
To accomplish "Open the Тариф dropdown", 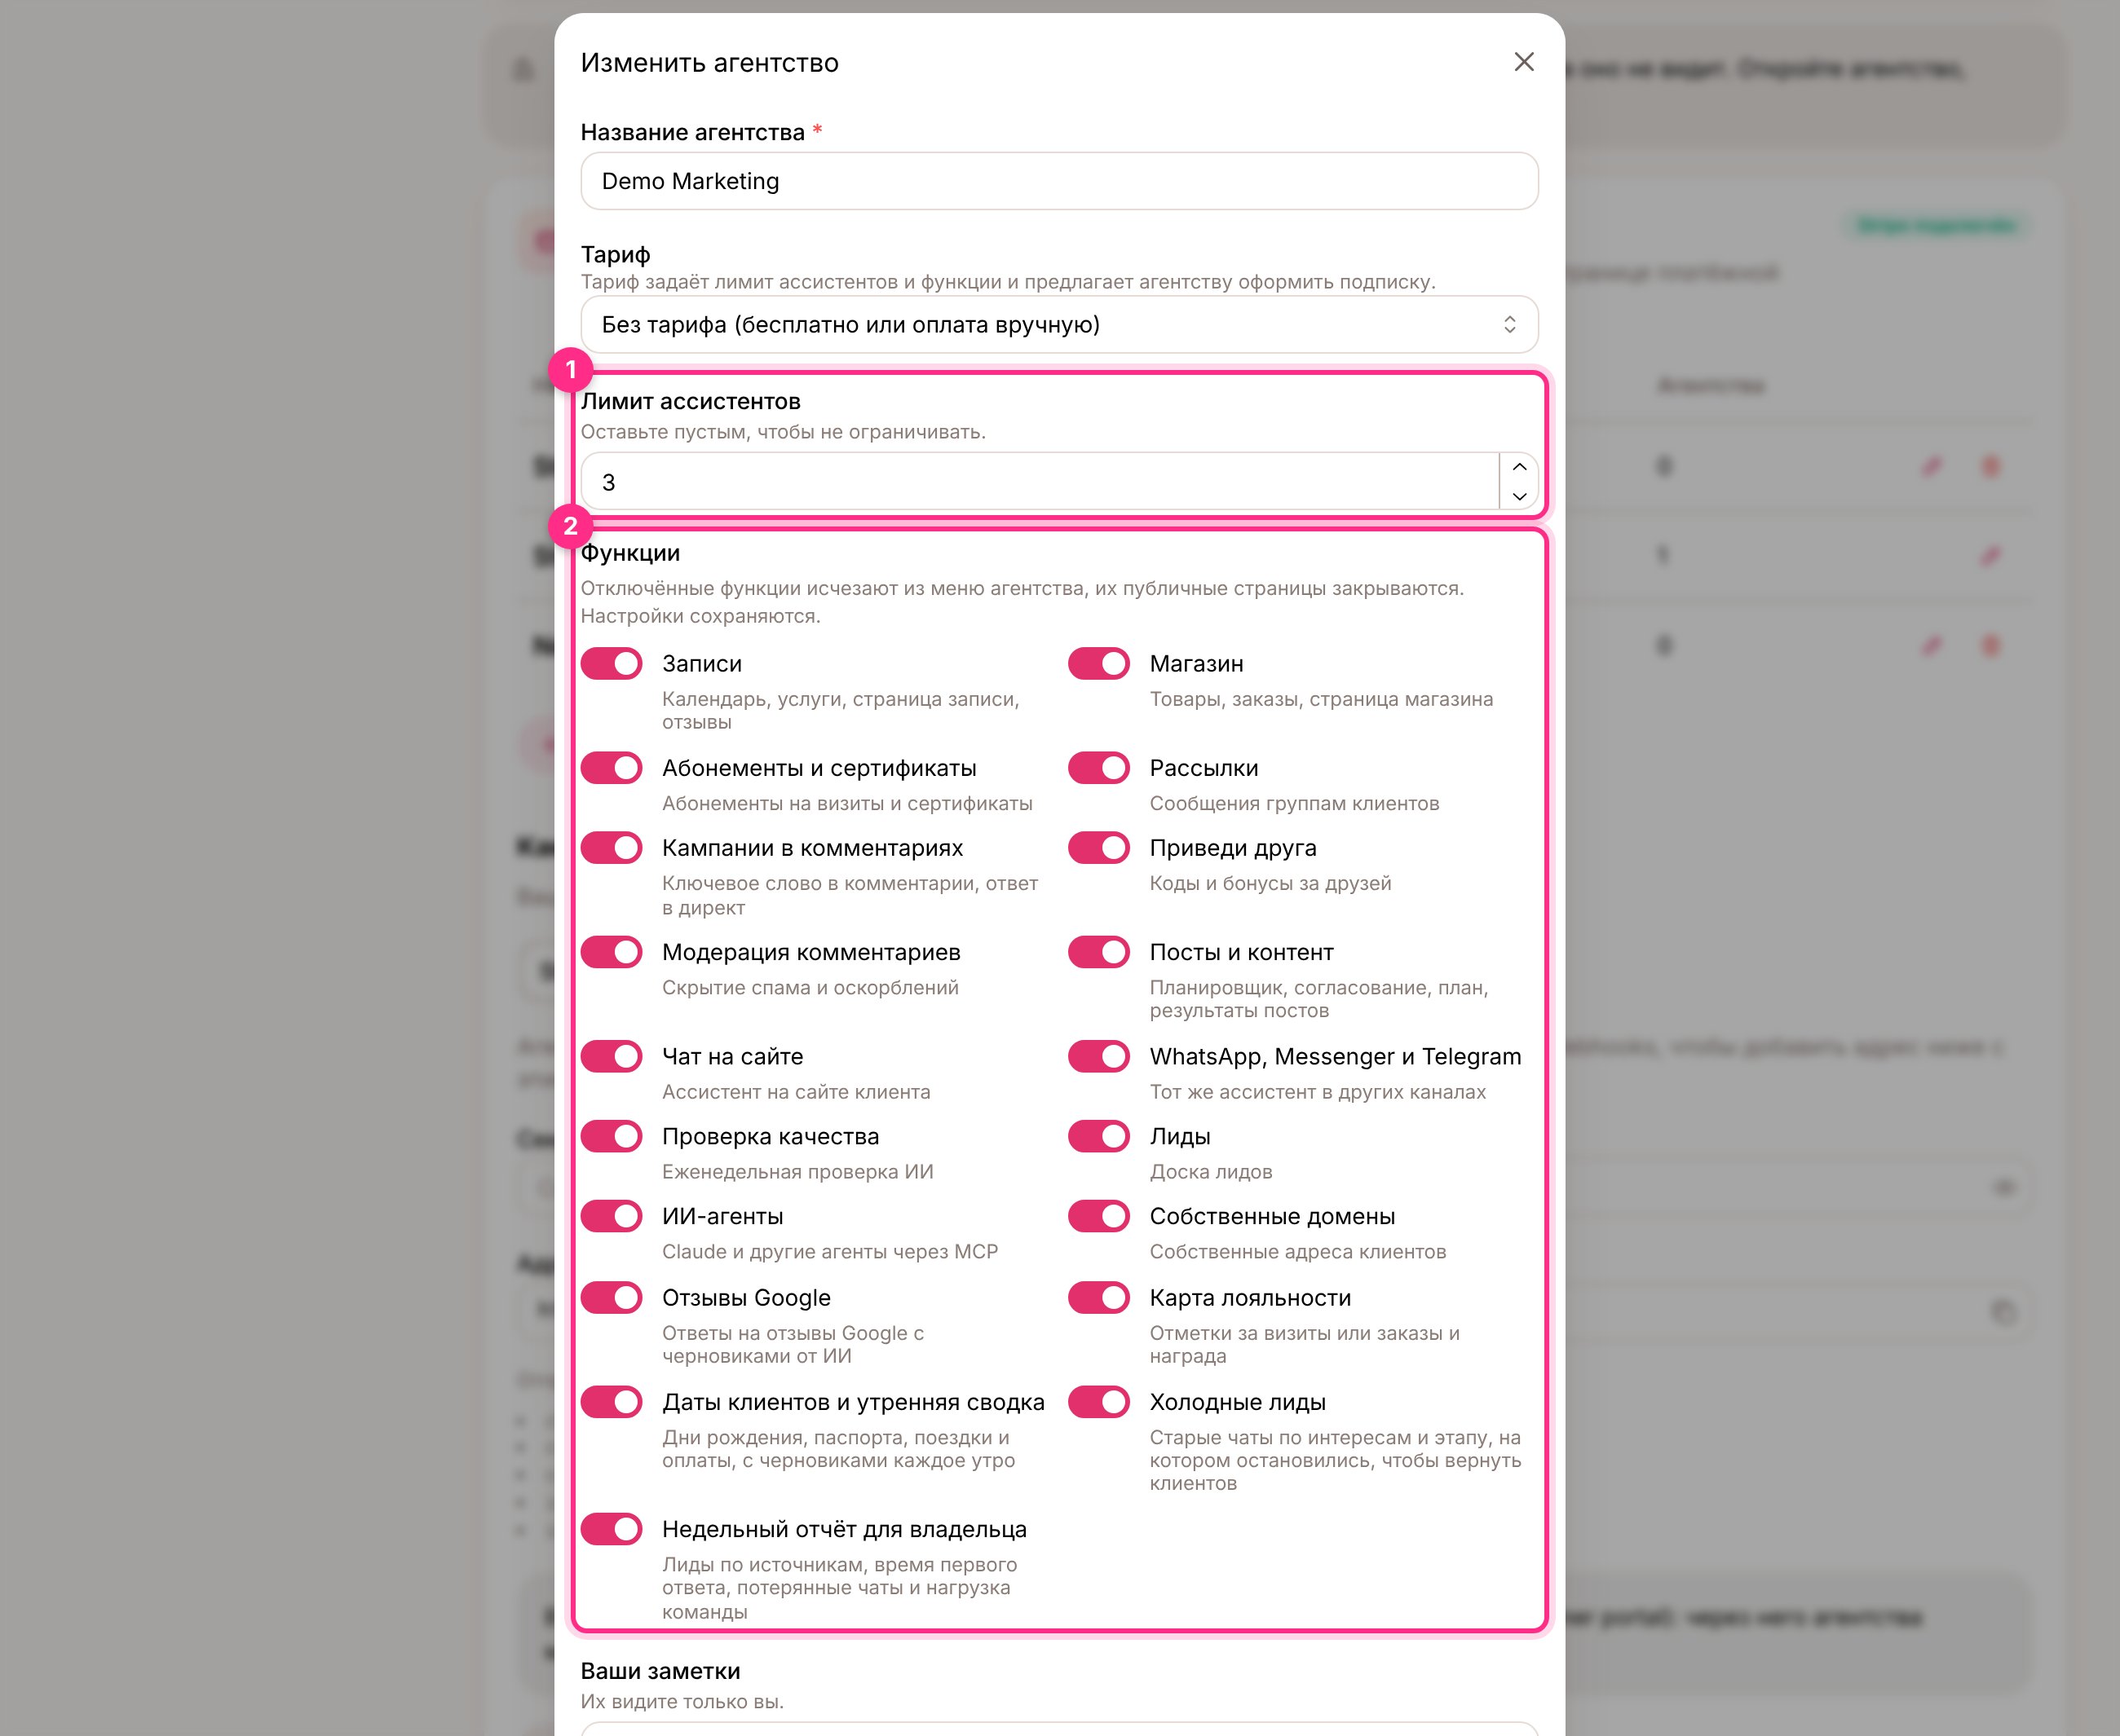I will [1058, 324].
